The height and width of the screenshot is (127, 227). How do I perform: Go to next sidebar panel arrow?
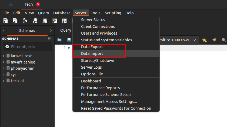(51, 31)
